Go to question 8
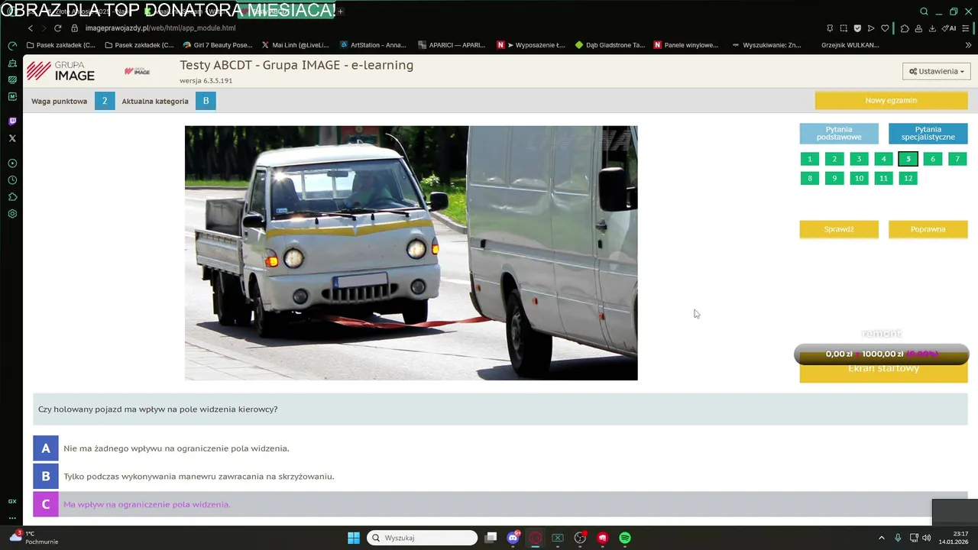978x550 pixels. 810,178
